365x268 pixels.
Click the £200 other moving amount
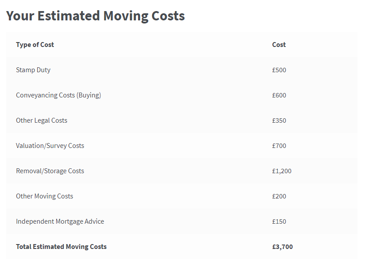point(279,196)
